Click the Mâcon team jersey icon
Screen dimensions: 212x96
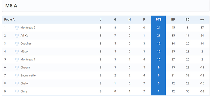(x=17, y=51)
